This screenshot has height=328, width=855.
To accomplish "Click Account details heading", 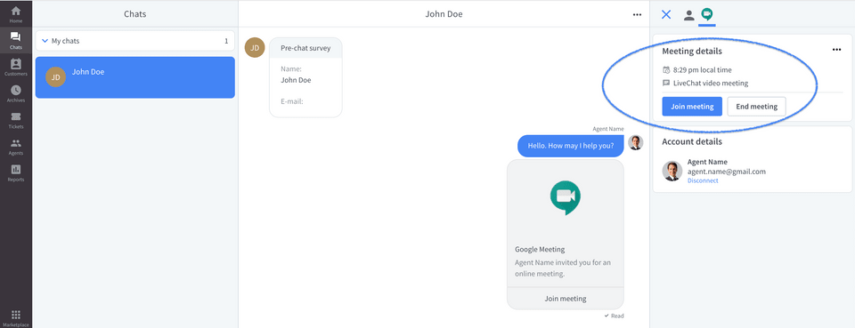I will (692, 141).
